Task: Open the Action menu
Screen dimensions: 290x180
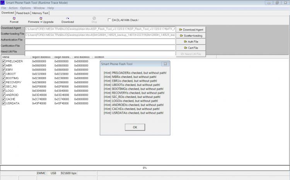Action: [x=13, y=8]
